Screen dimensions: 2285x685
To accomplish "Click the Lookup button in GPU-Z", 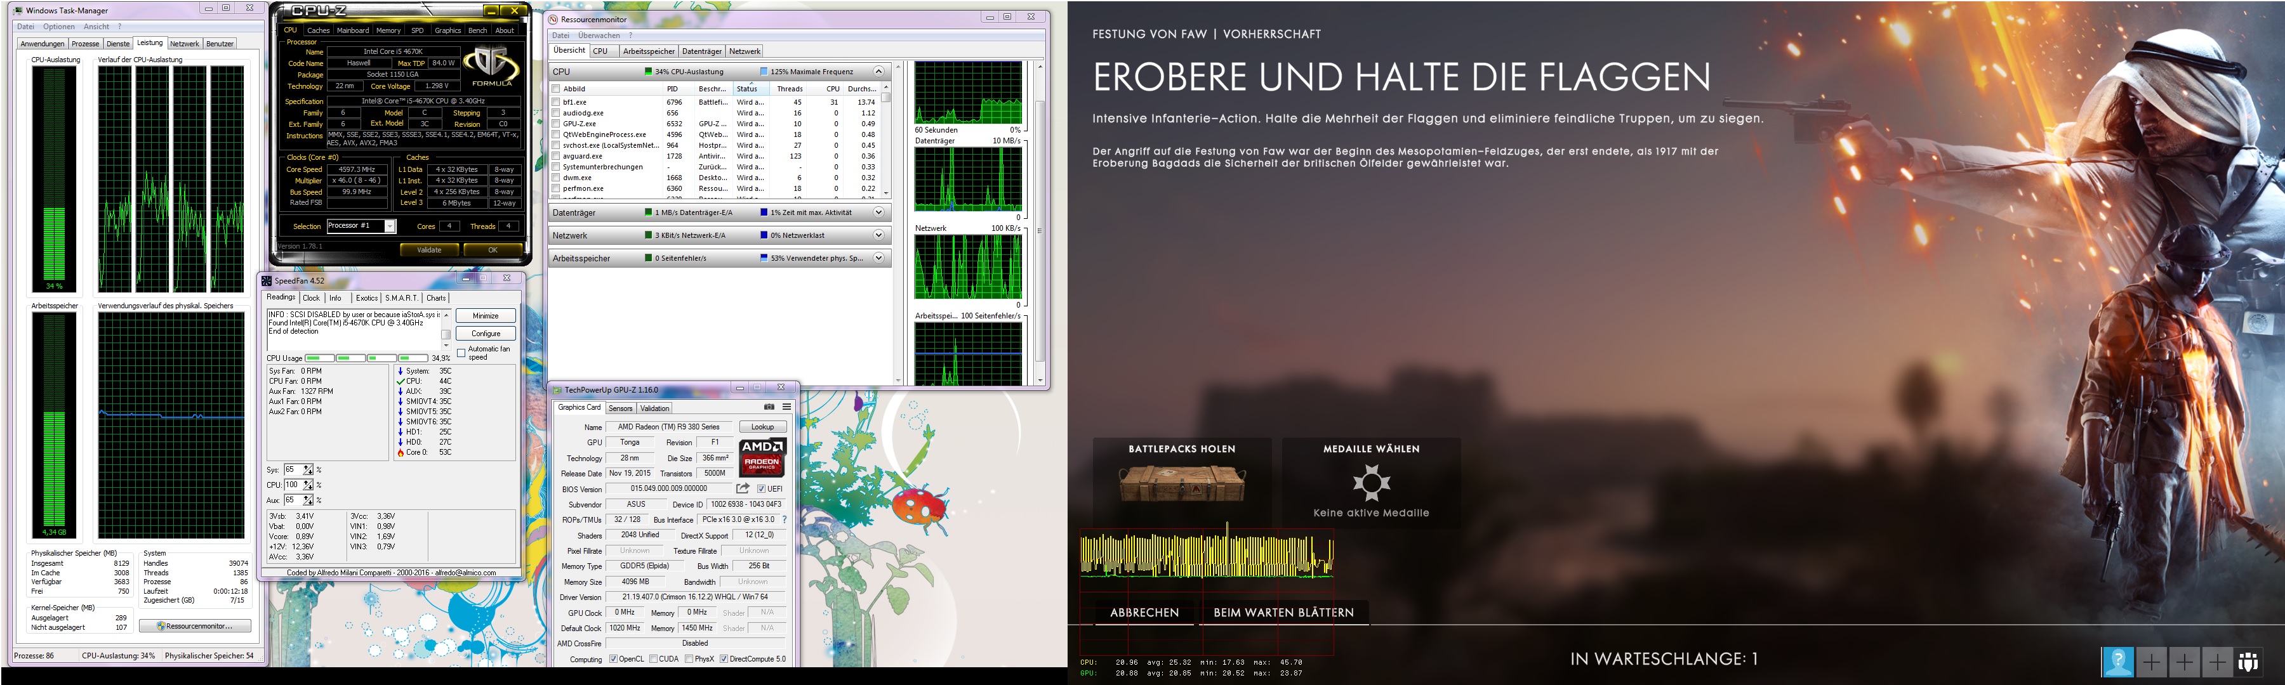I will 762,427.
